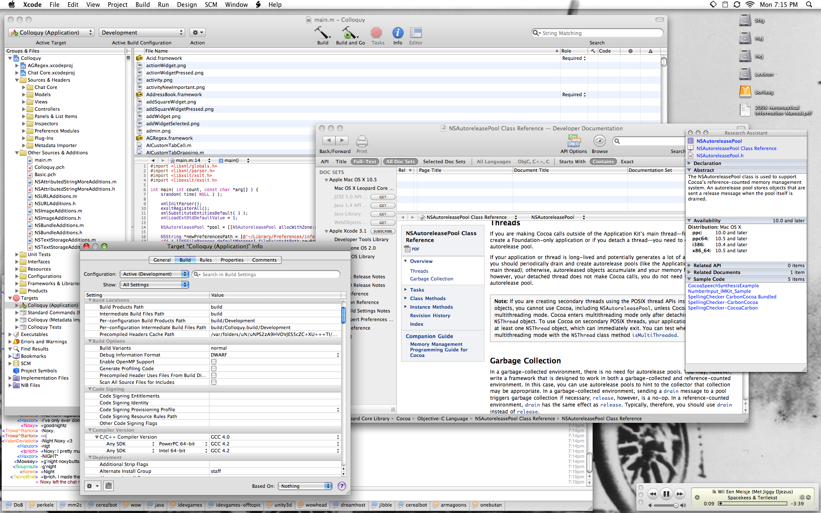821x513 pixels.
Task: Pause the music player
Action: click(666, 494)
